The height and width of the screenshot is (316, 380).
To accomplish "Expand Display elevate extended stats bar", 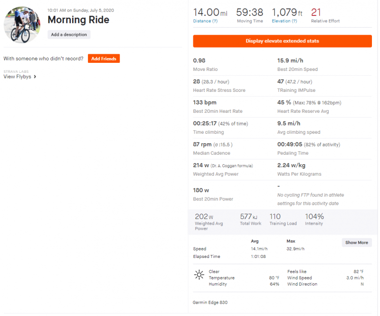I will pos(282,41).
